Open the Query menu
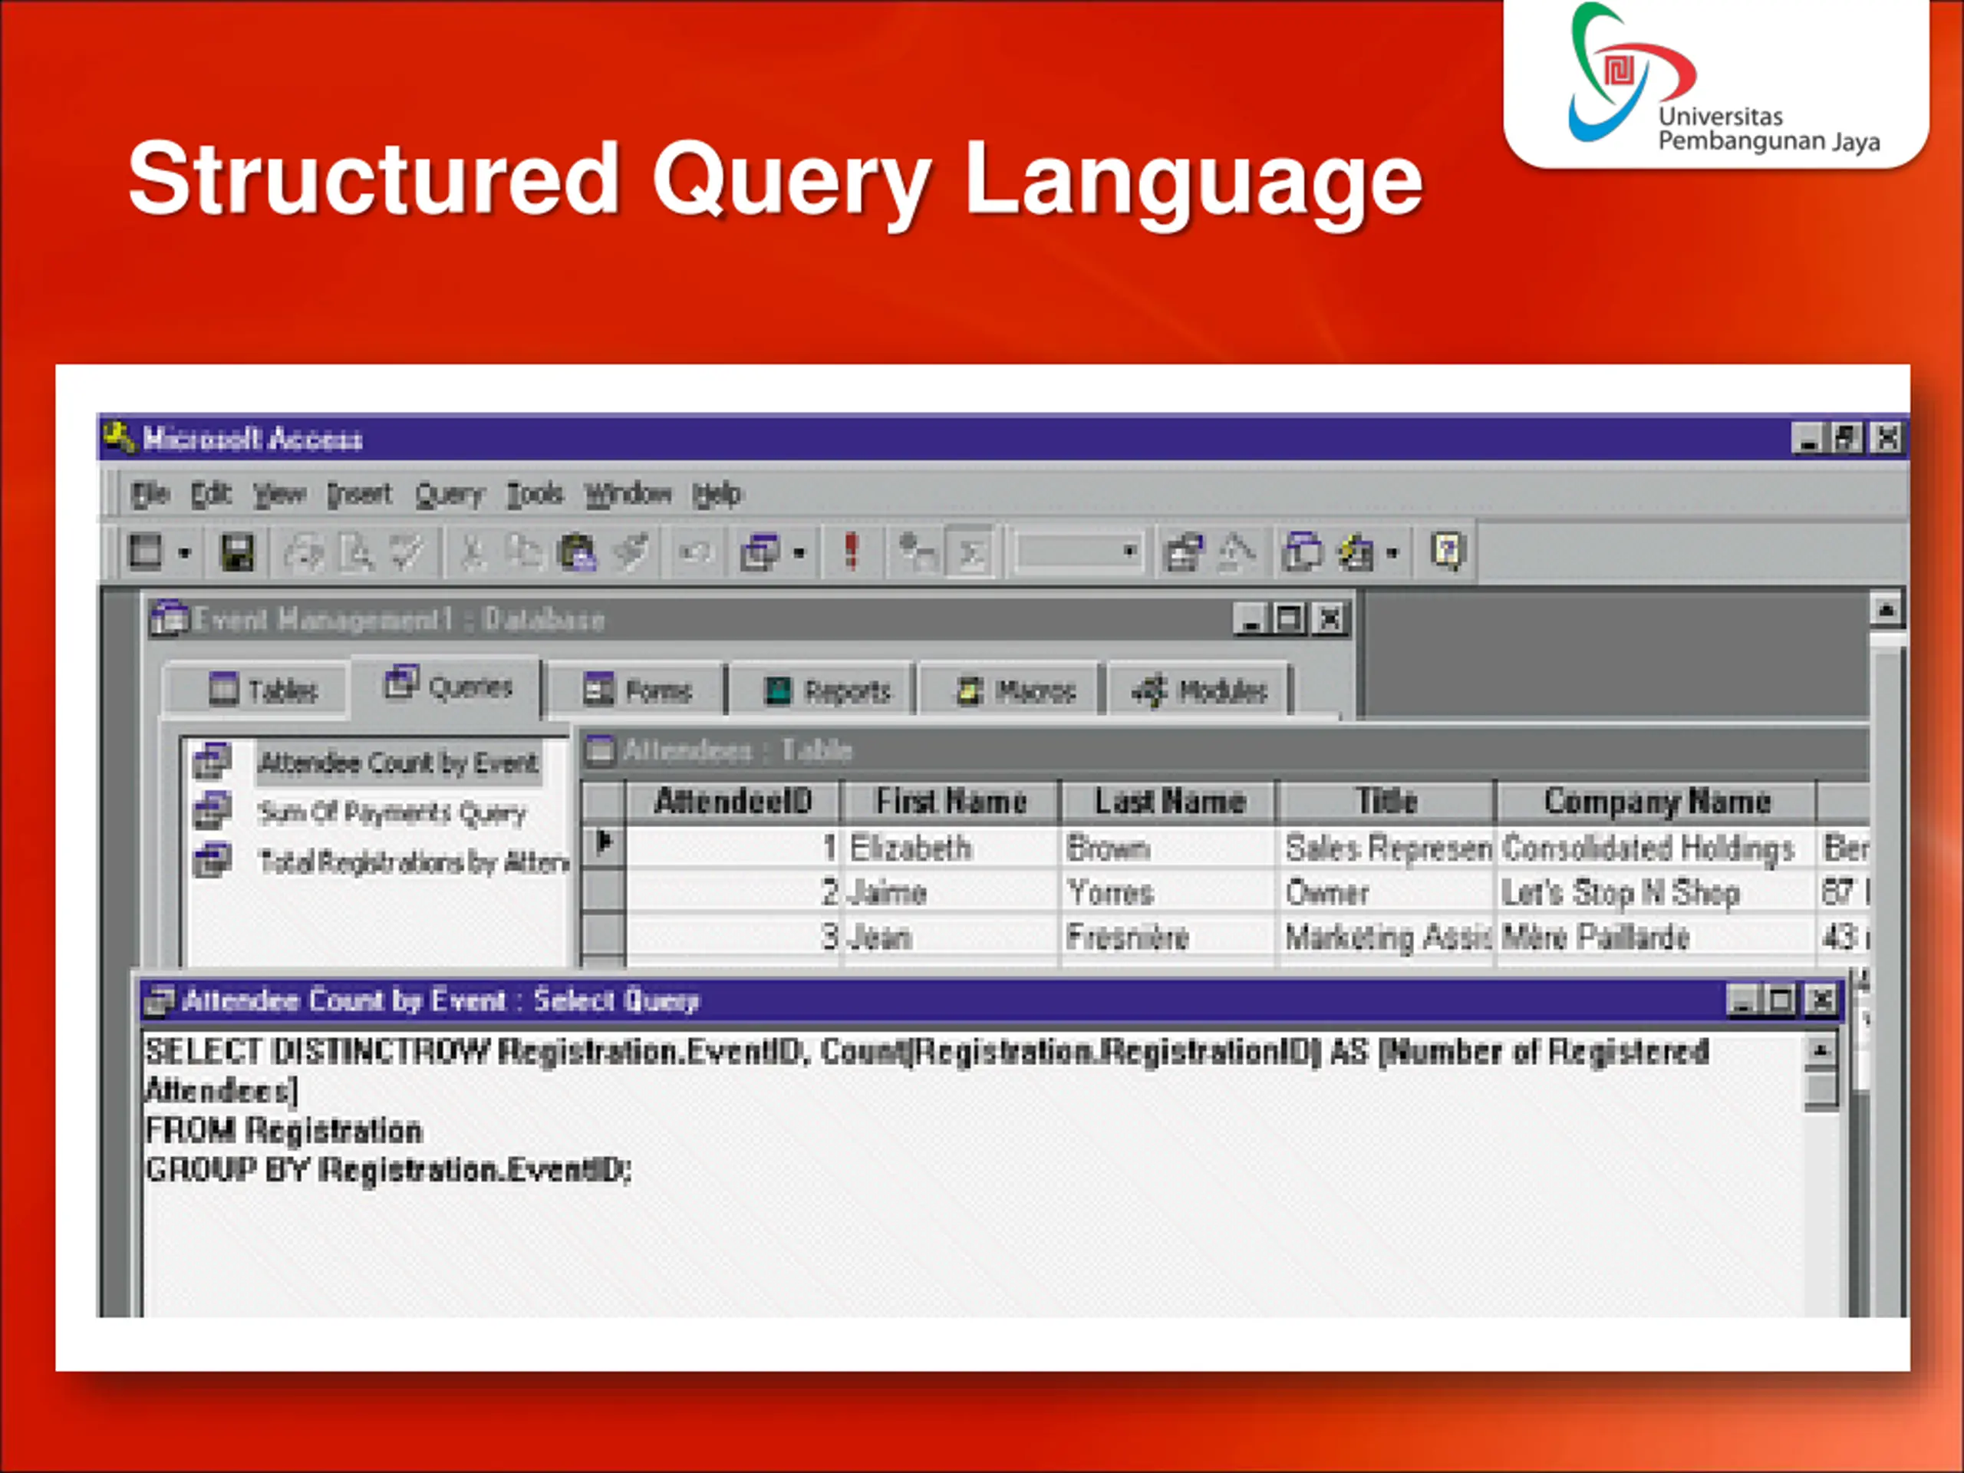This screenshot has height=1473, width=1964. (x=450, y=493)
